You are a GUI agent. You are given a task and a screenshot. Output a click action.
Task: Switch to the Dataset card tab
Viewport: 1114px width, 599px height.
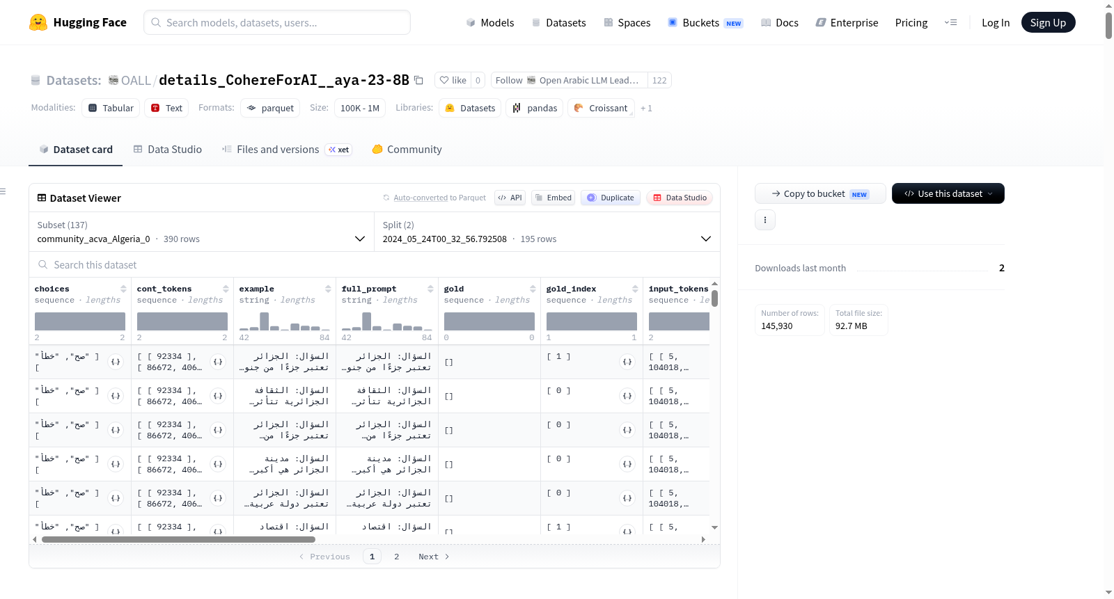(75, 150)
